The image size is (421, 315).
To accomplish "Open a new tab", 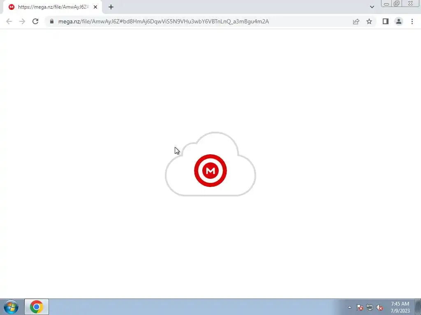I will pos(111,7).
